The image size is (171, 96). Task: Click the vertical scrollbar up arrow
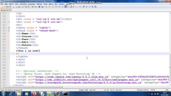click(170, 13)
